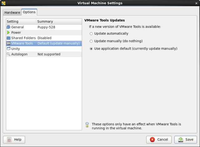The image size is (200, 147).
Task: Select the VMware Tools row label
Action: click(x=22, y=43)
